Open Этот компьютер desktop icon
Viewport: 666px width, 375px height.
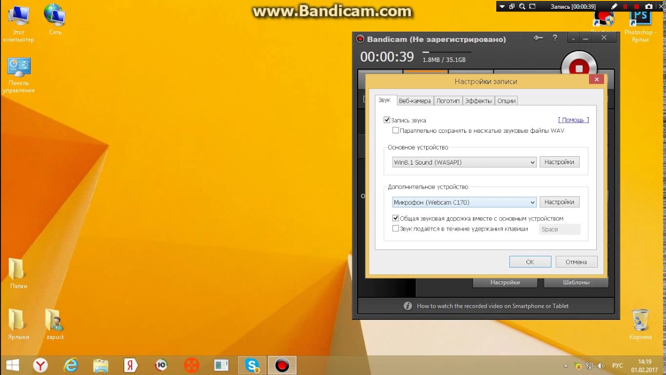(x=18, y=24)
